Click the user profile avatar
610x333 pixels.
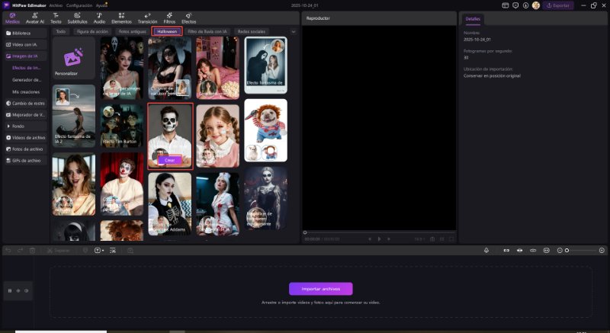[535, 5]
